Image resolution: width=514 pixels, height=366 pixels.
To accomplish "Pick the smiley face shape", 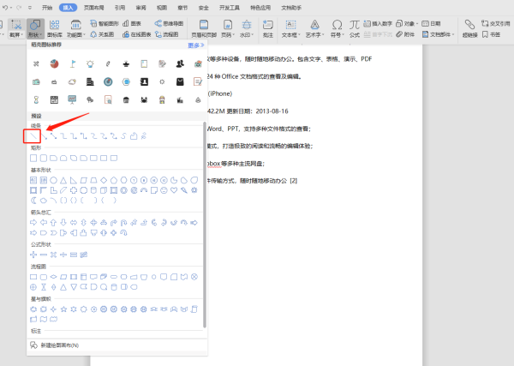I will [x=164, y=190].
